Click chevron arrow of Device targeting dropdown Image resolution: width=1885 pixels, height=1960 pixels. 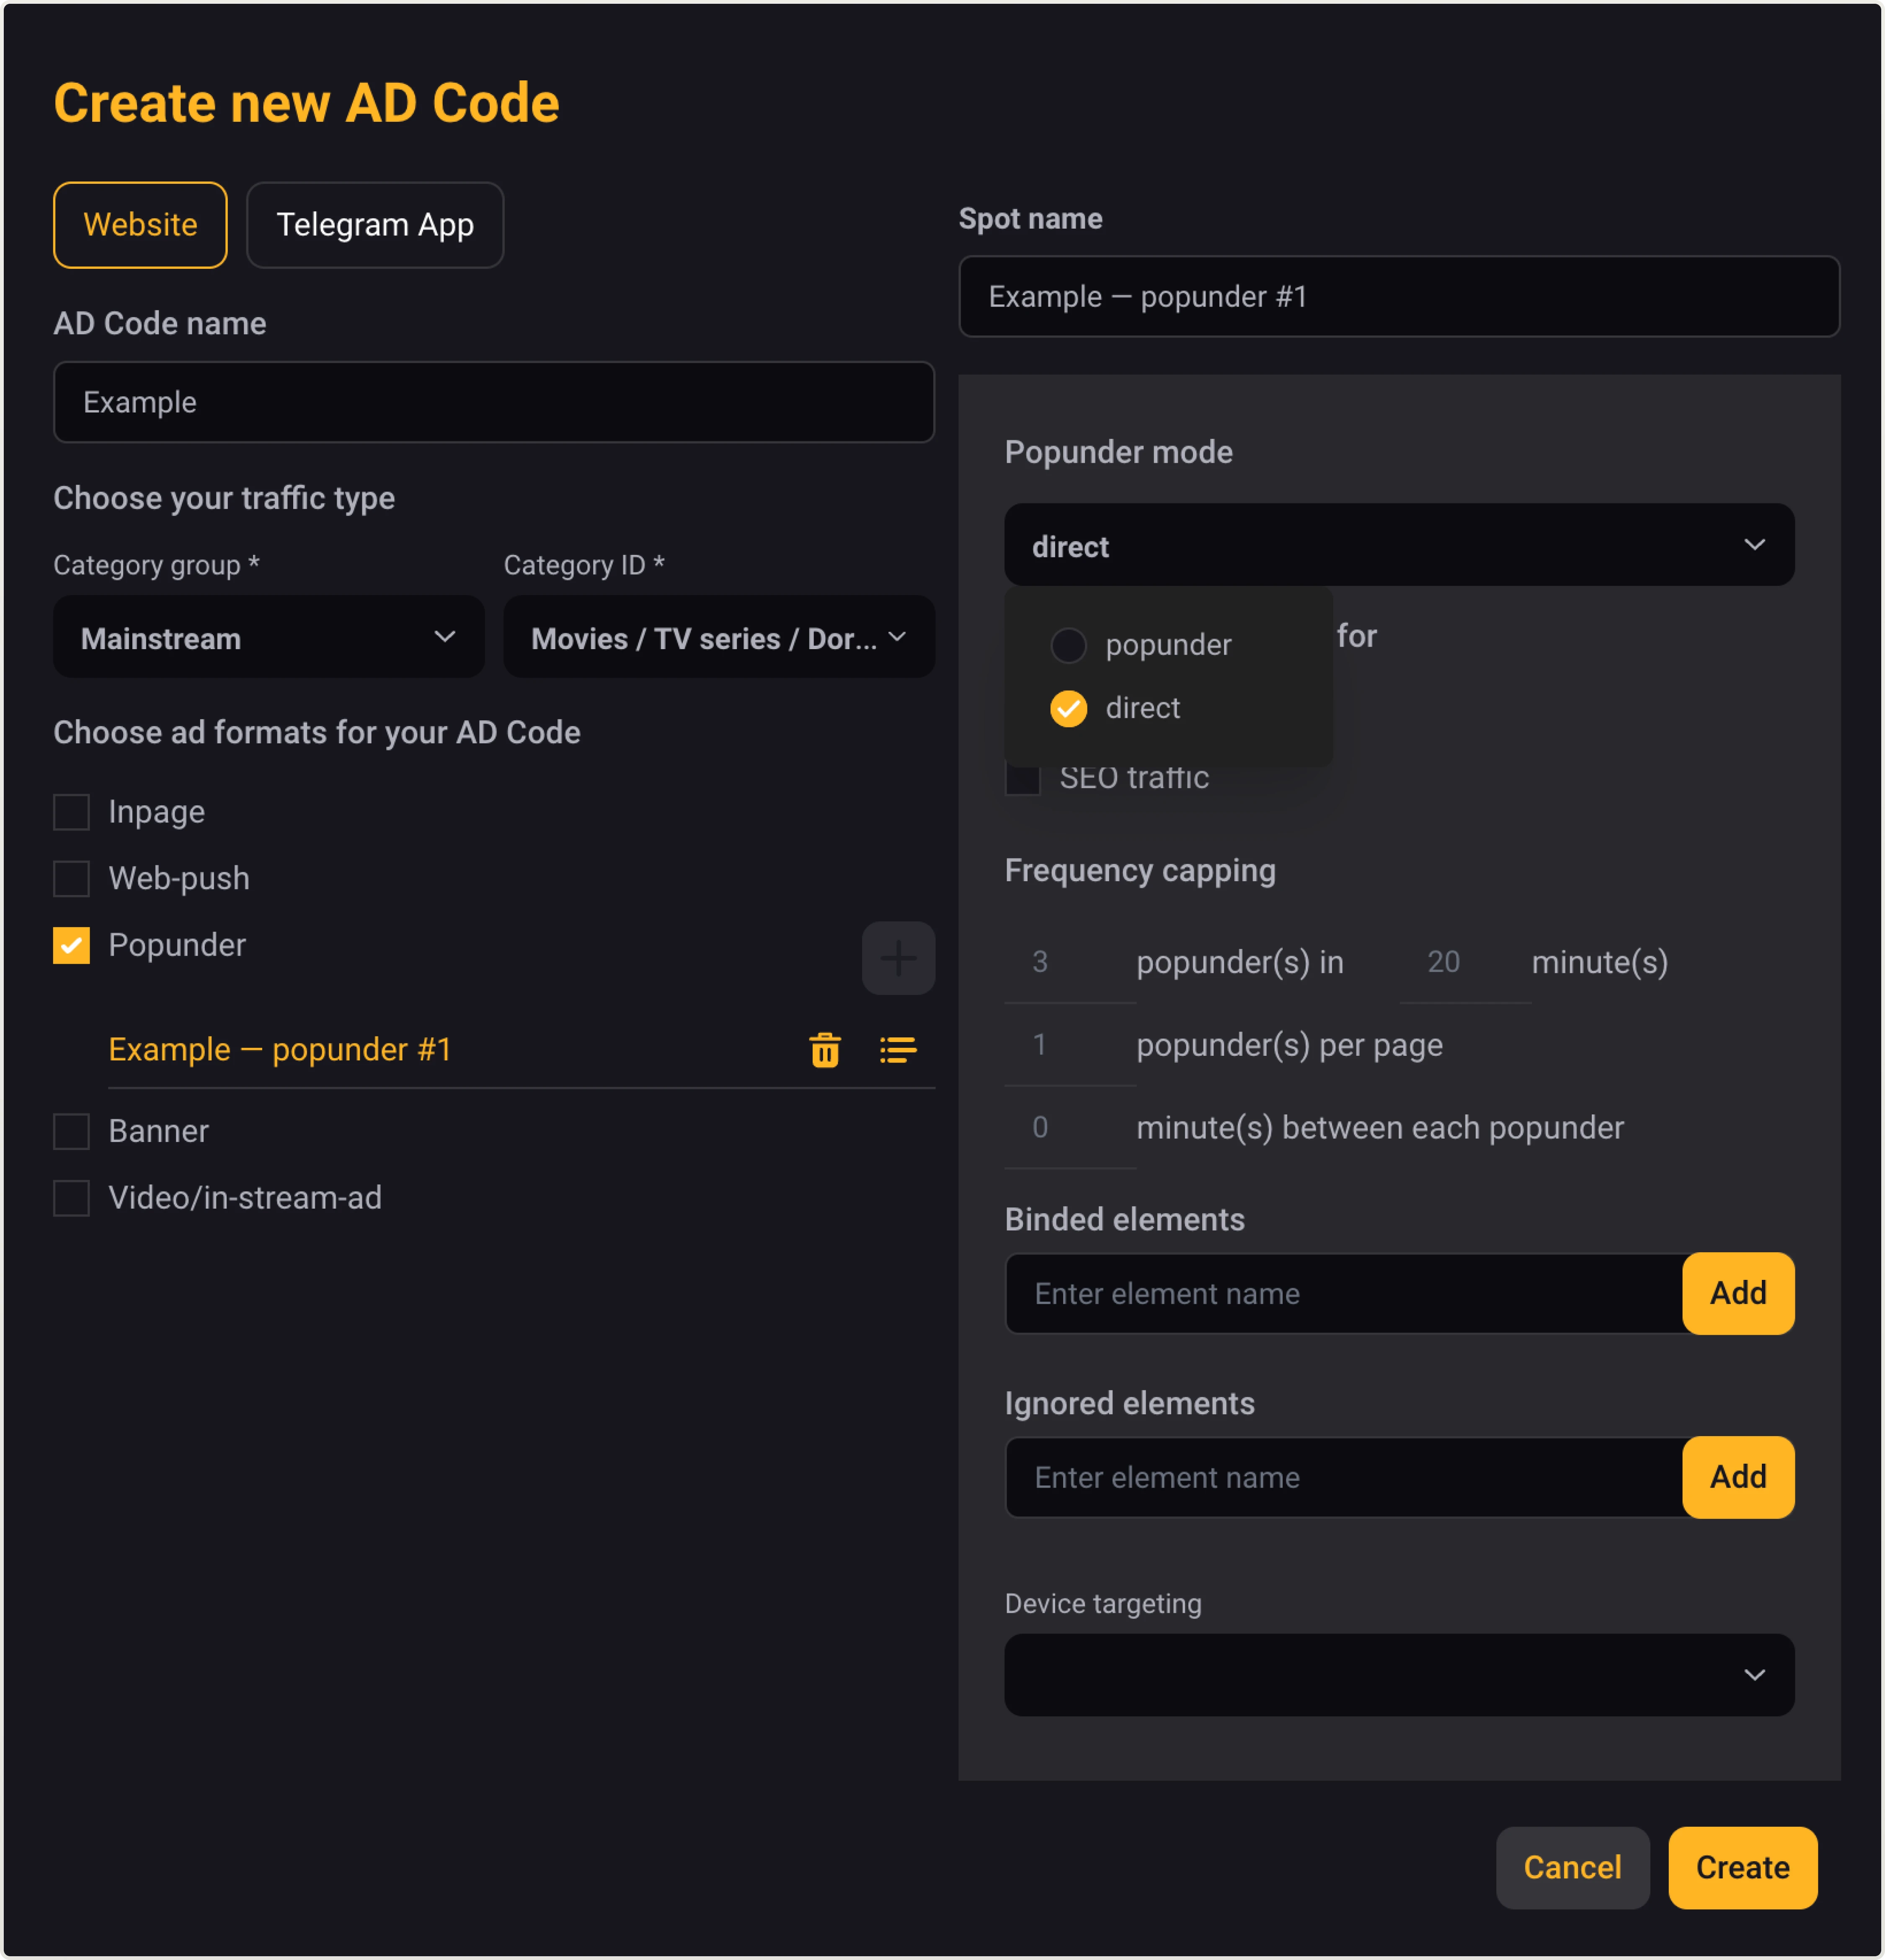[1753, 1675]
